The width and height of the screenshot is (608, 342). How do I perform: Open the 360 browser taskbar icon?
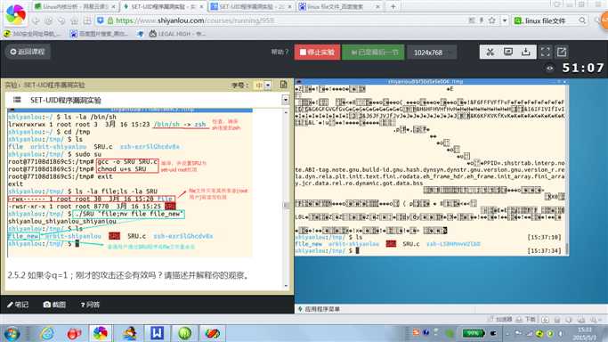(x=101, y=333)
